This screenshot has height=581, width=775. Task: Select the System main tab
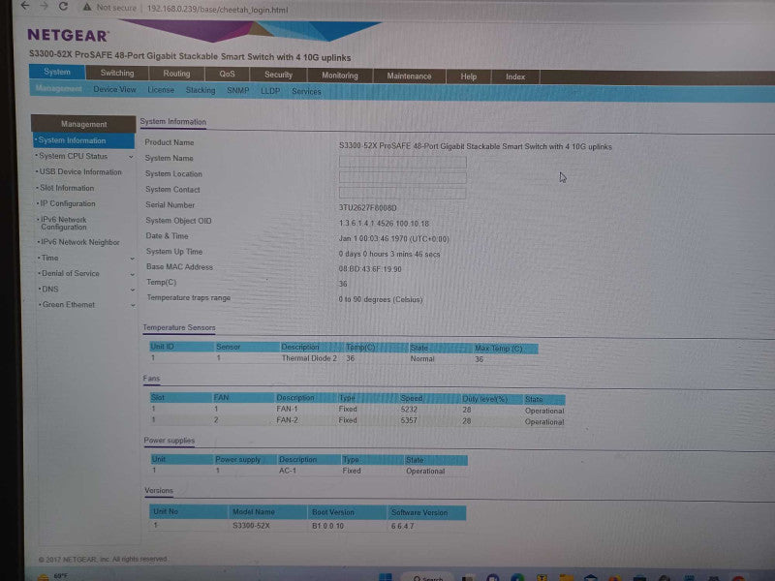57,72
